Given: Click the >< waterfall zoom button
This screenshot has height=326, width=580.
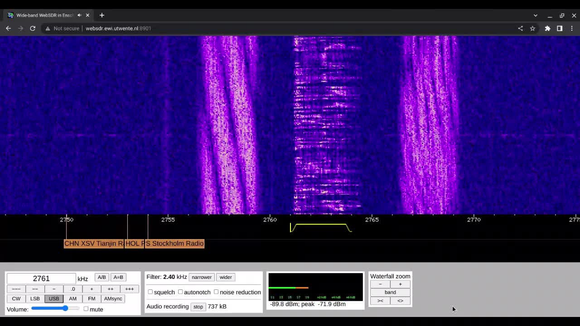Looking at the screenshot, I should (x=380, y=301).
